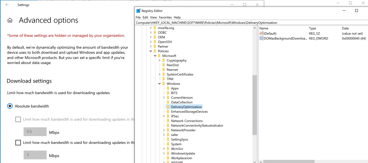368x163 pixels.
Task: Click the WindowsUpdate folder icon
Action: (x=168, y=153)
